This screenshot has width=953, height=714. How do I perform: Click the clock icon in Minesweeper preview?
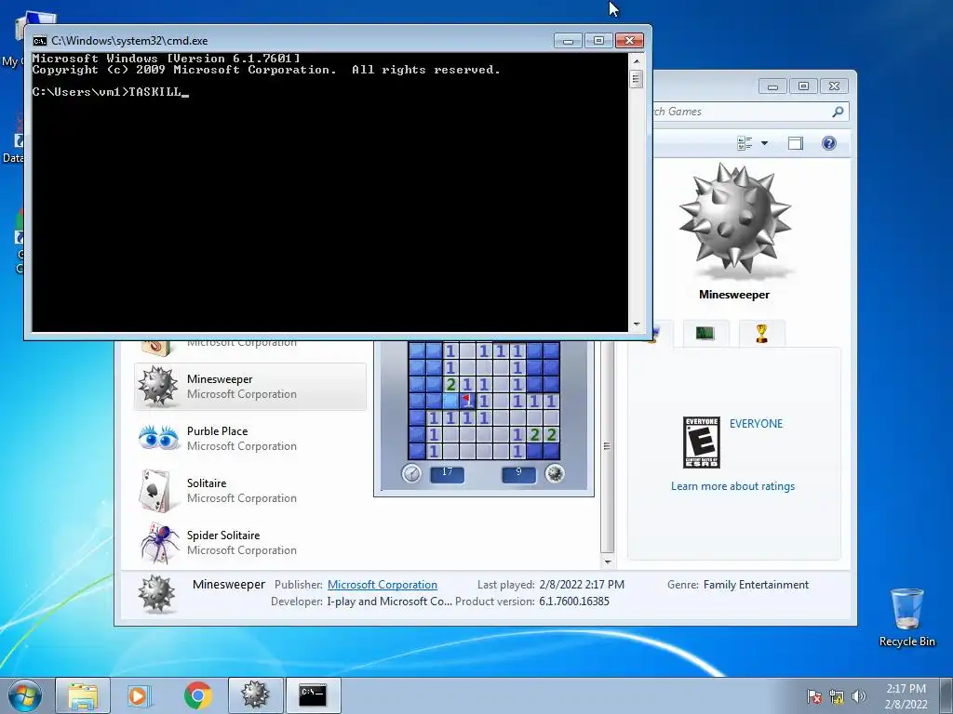click(411, 473)
